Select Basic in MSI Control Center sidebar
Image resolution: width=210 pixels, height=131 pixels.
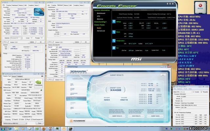(x=99, y=28)
